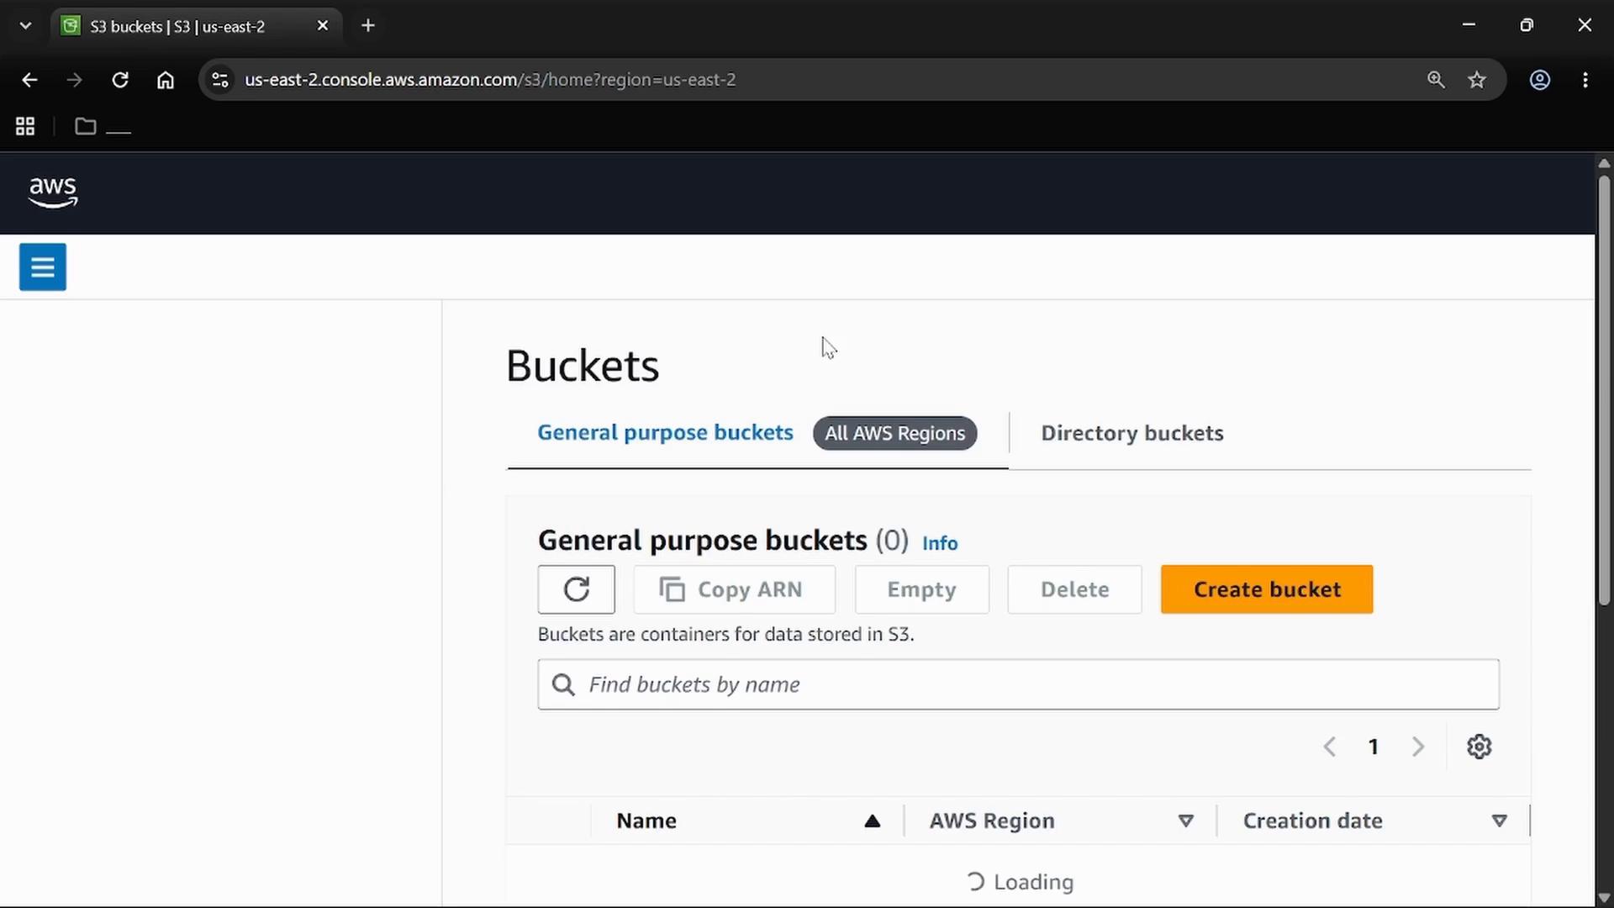This screenshot has width=1614, height=908.
Task: Open the AWS home logo
Action: point(53,192)
